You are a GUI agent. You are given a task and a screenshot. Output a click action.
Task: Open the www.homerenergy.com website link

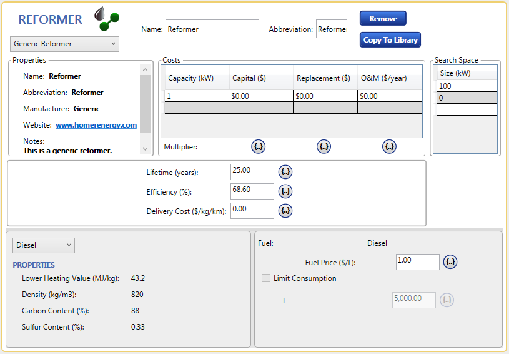click(96, 125)
